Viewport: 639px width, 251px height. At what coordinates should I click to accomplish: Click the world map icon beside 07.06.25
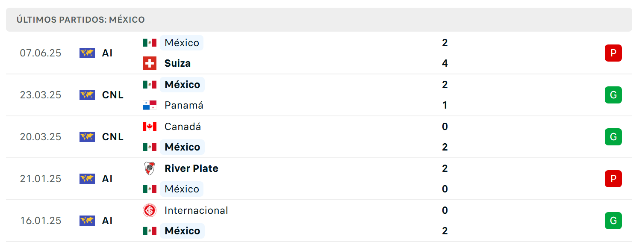[x=87, y=53]
